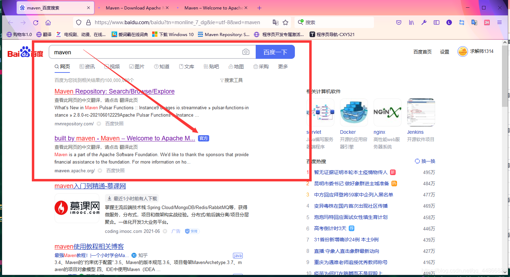Expand dropdown arrow next to mvnrepository.com
This screenshot has height=277, width=510.
(x=99, y=124)
